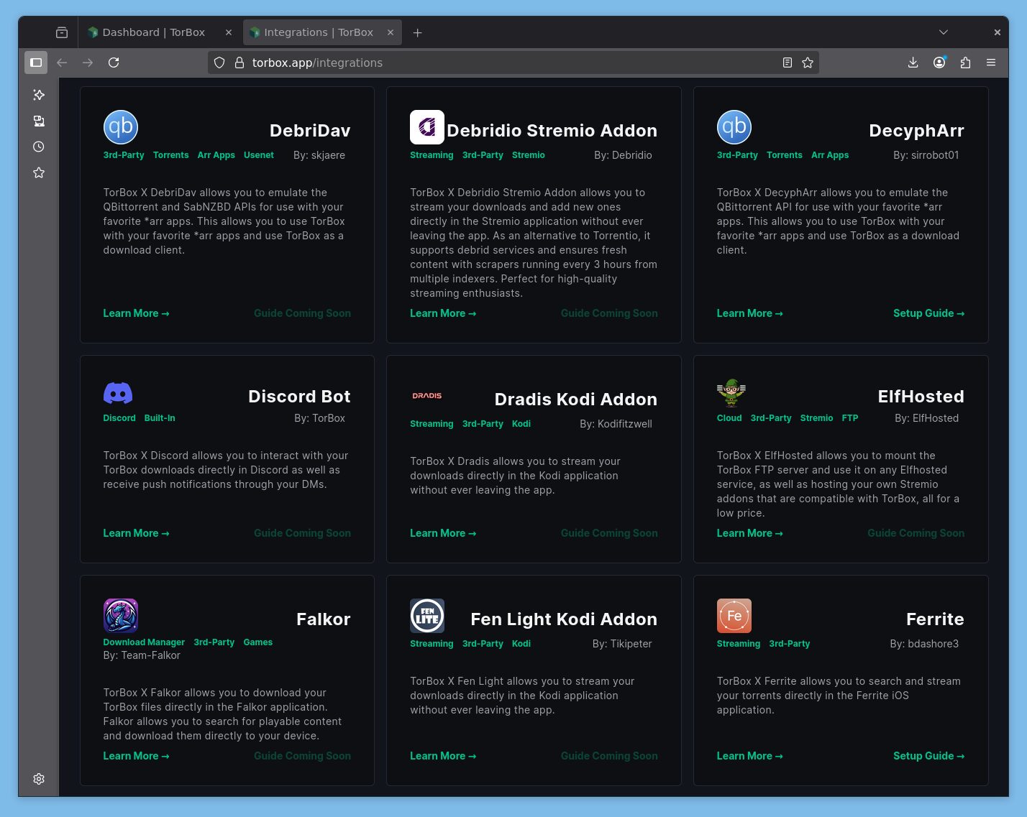The width and height of the screenshot is (1027, 817).
Task: Bookmark this page with the star
Action: pos(808,63)
